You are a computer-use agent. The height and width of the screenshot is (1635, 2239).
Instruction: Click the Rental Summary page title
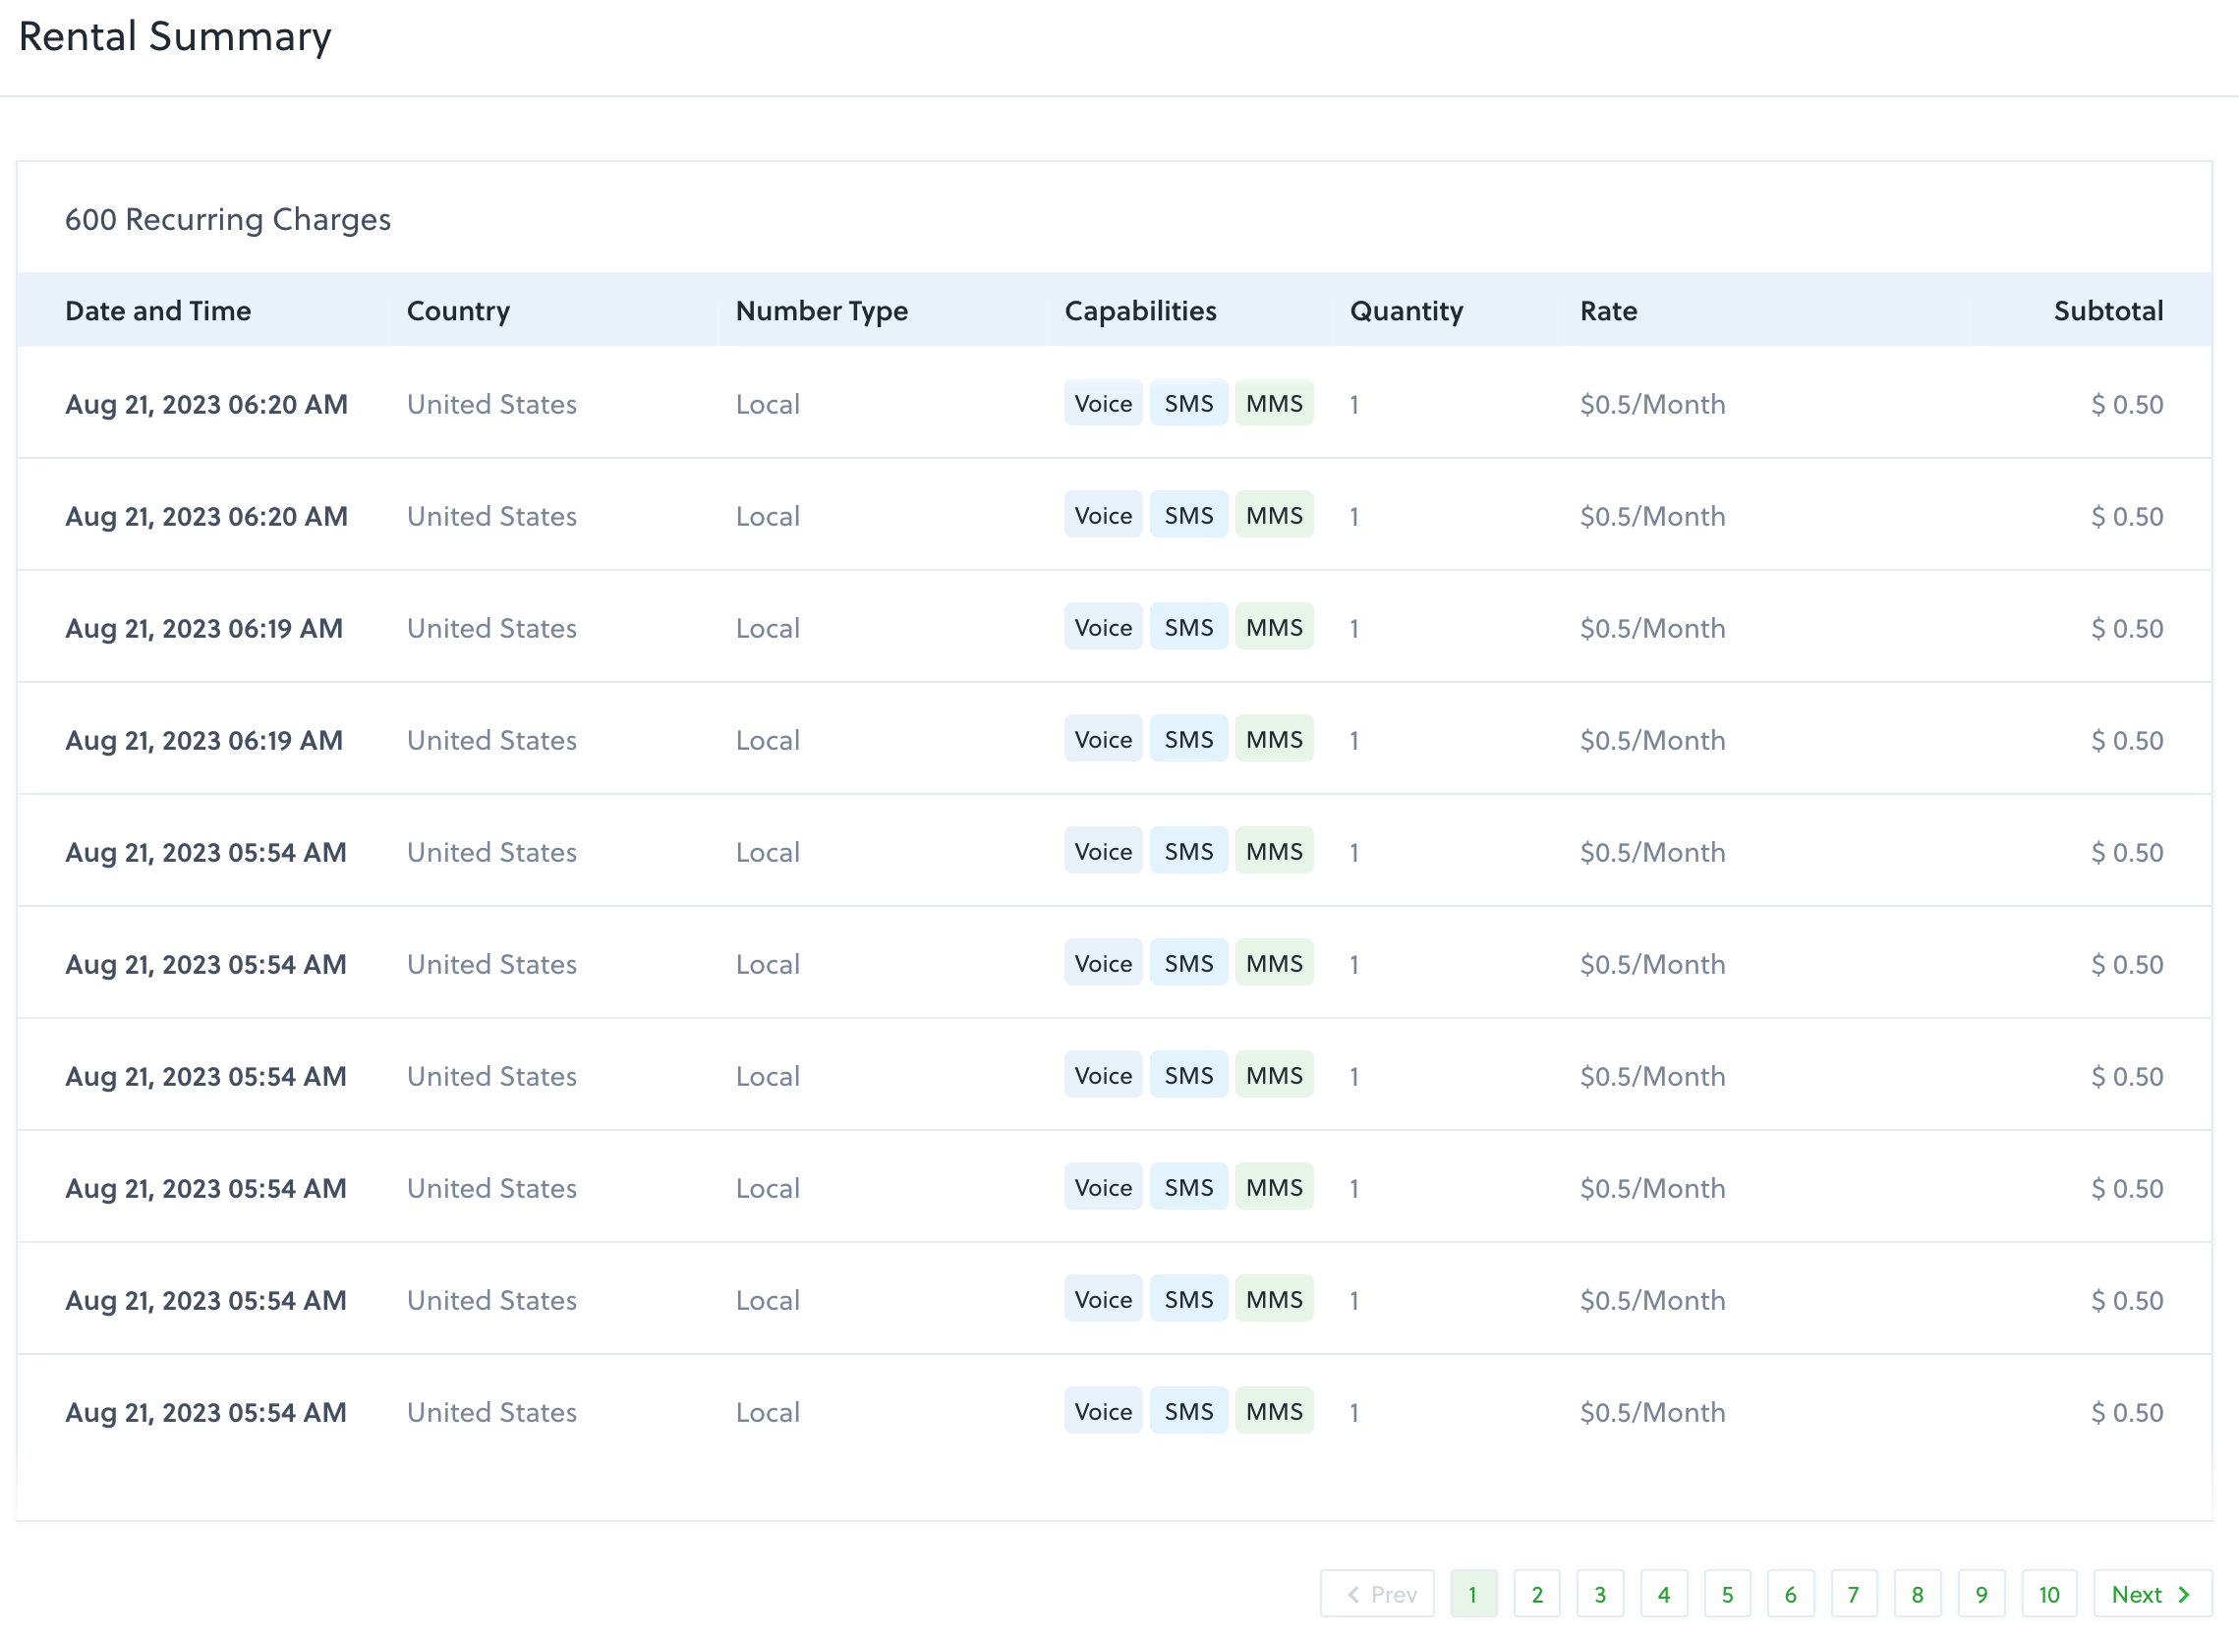174,35
